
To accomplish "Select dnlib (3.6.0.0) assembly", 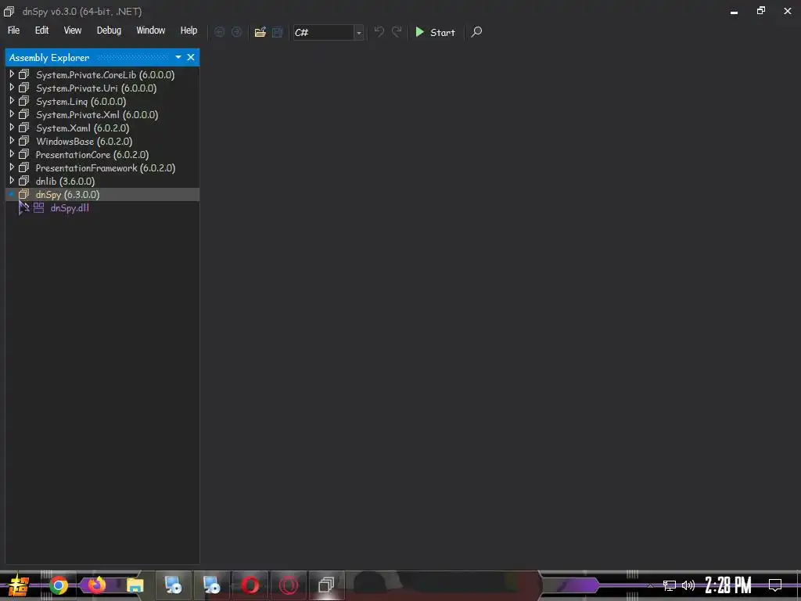I will (x=66, y=181).
